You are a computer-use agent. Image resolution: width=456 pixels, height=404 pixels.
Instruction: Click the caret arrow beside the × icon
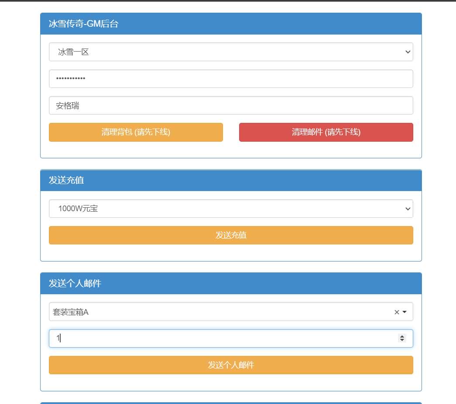(x=405, y=312)
